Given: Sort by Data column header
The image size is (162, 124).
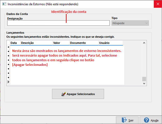Looking at the screenshot, I should (15, 43).
